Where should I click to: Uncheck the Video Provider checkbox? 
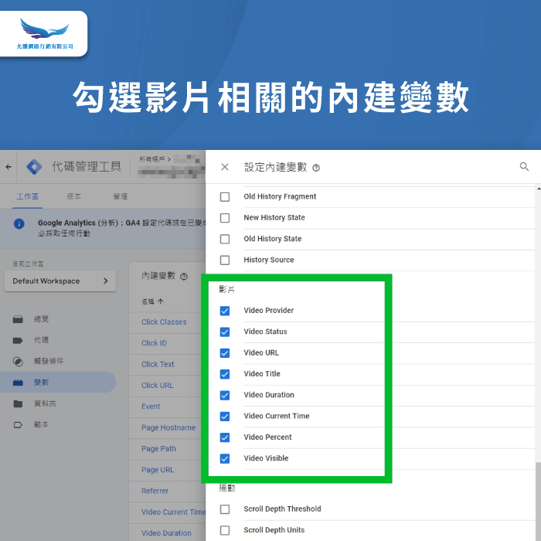click(x=225, y=311)
